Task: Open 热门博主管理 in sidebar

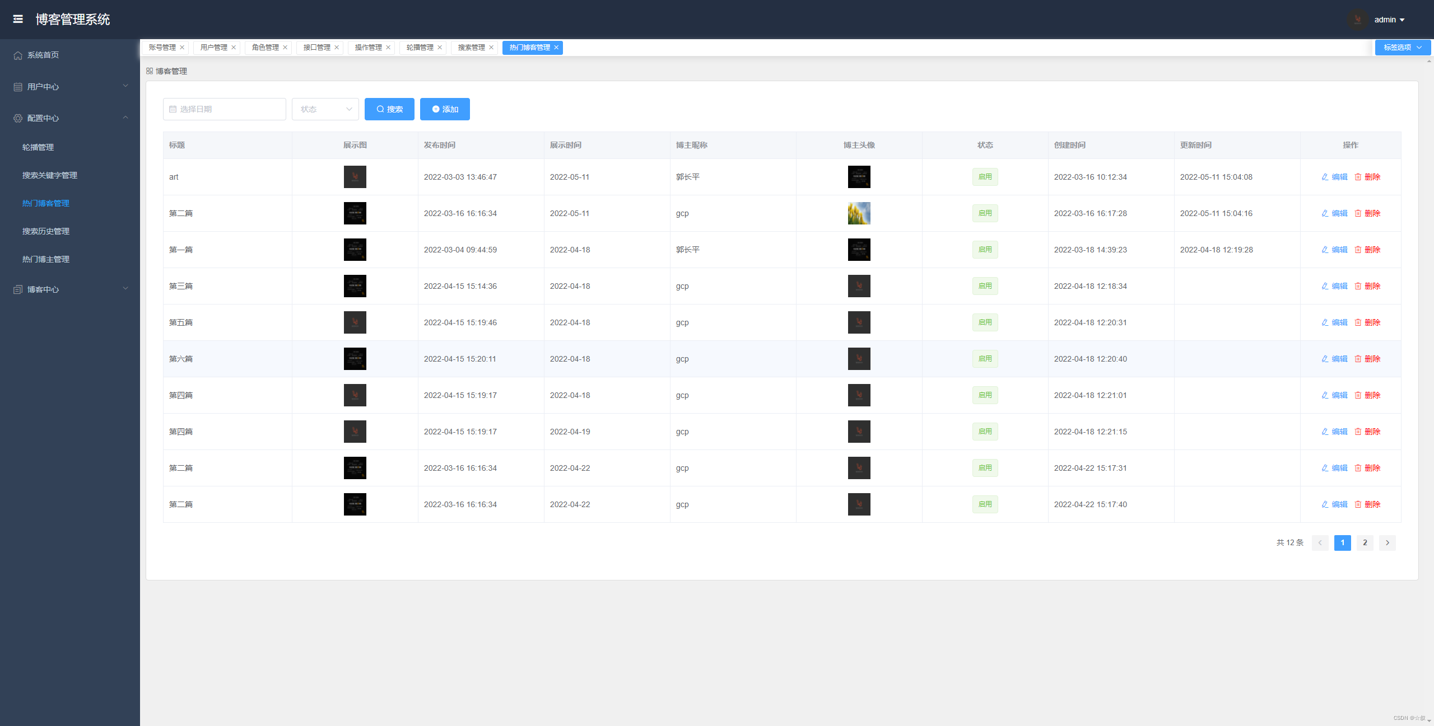Action: (46, 259)
